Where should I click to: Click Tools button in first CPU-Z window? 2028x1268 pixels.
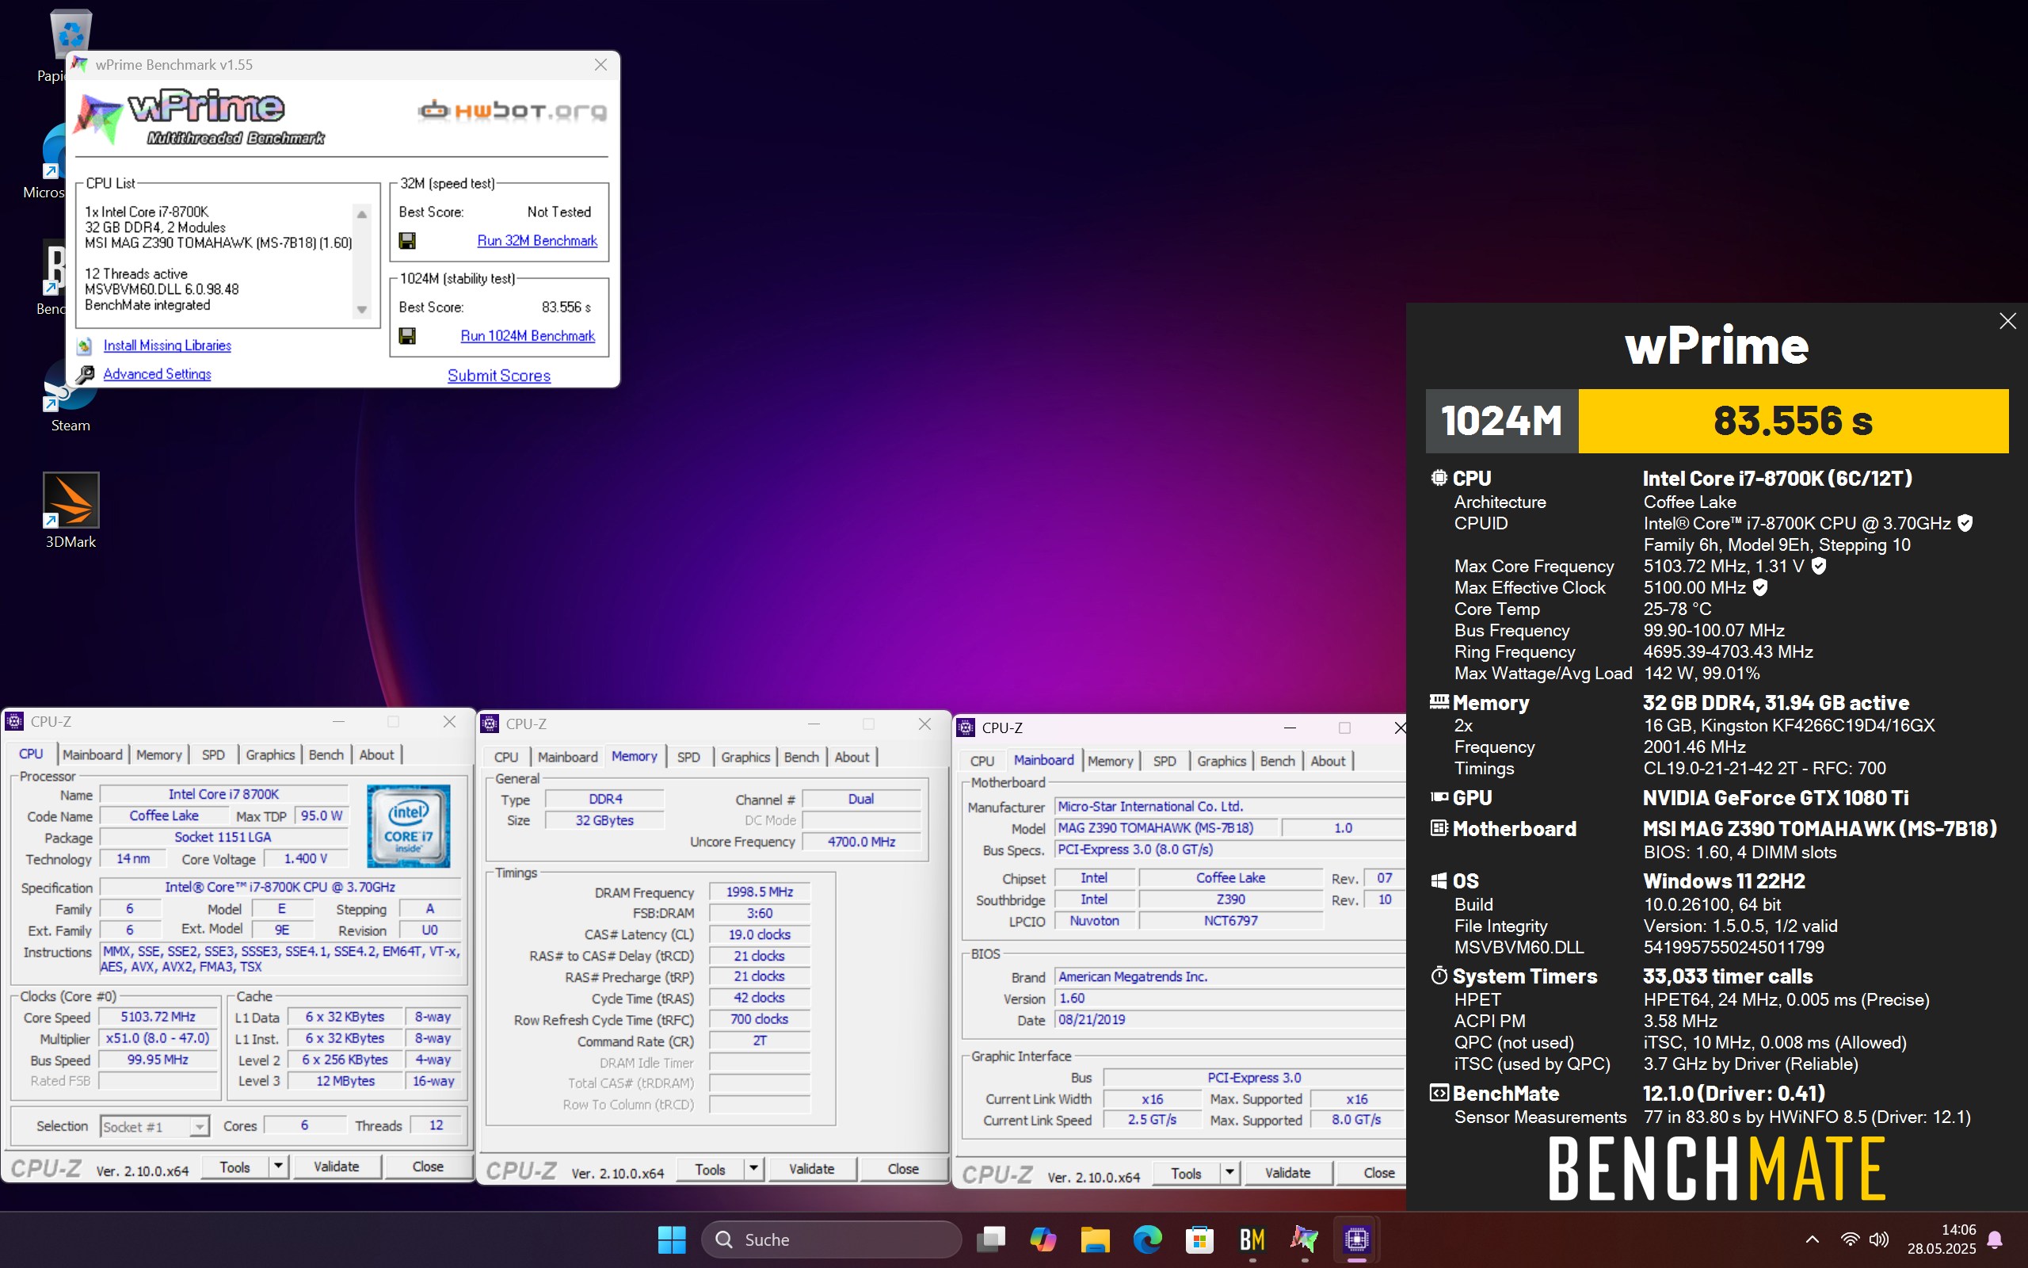[x=234, y=1167]
